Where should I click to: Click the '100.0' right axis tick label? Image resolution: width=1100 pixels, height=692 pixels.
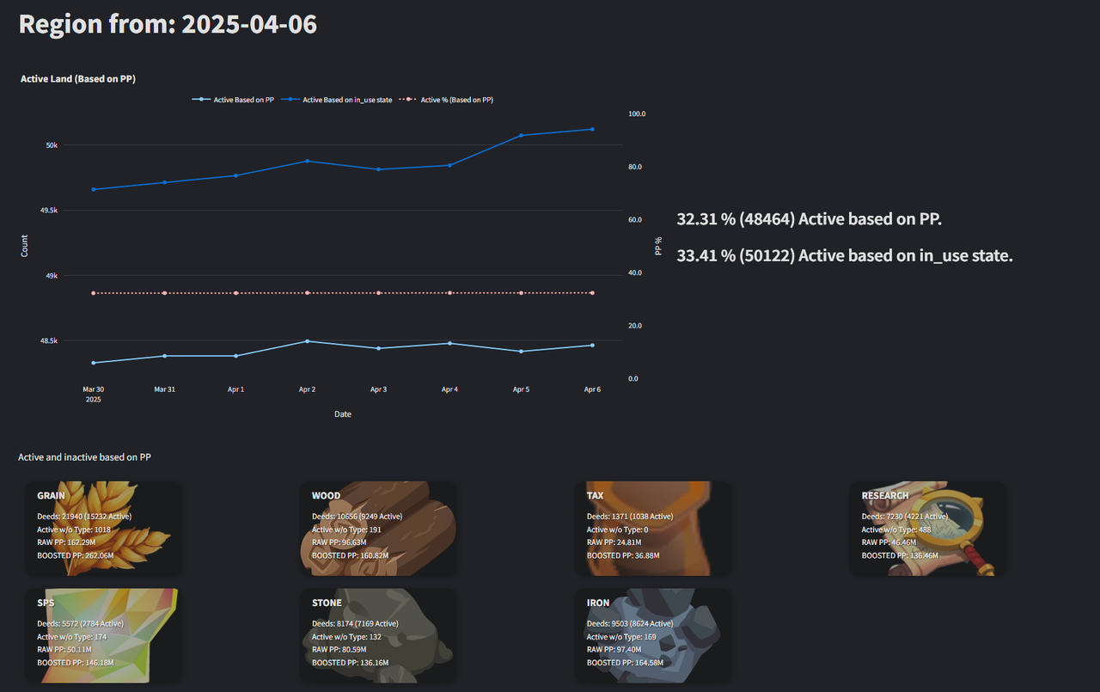pyautogui.click(x=637, y=114)
